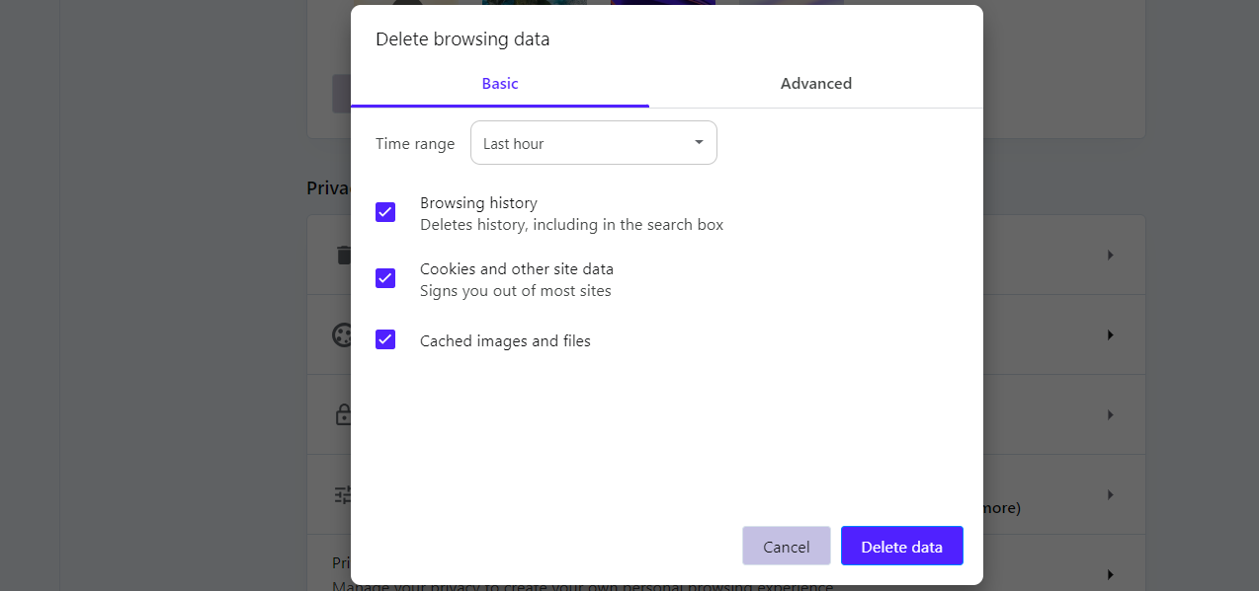Screen dimensions: 1259x591
Task: Select the Basic tab
Action: coord(500,84)
